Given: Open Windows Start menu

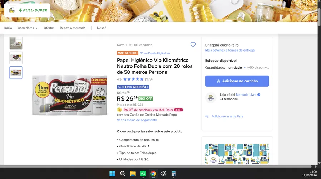Looking at the screenshot, I should point(112,174).
